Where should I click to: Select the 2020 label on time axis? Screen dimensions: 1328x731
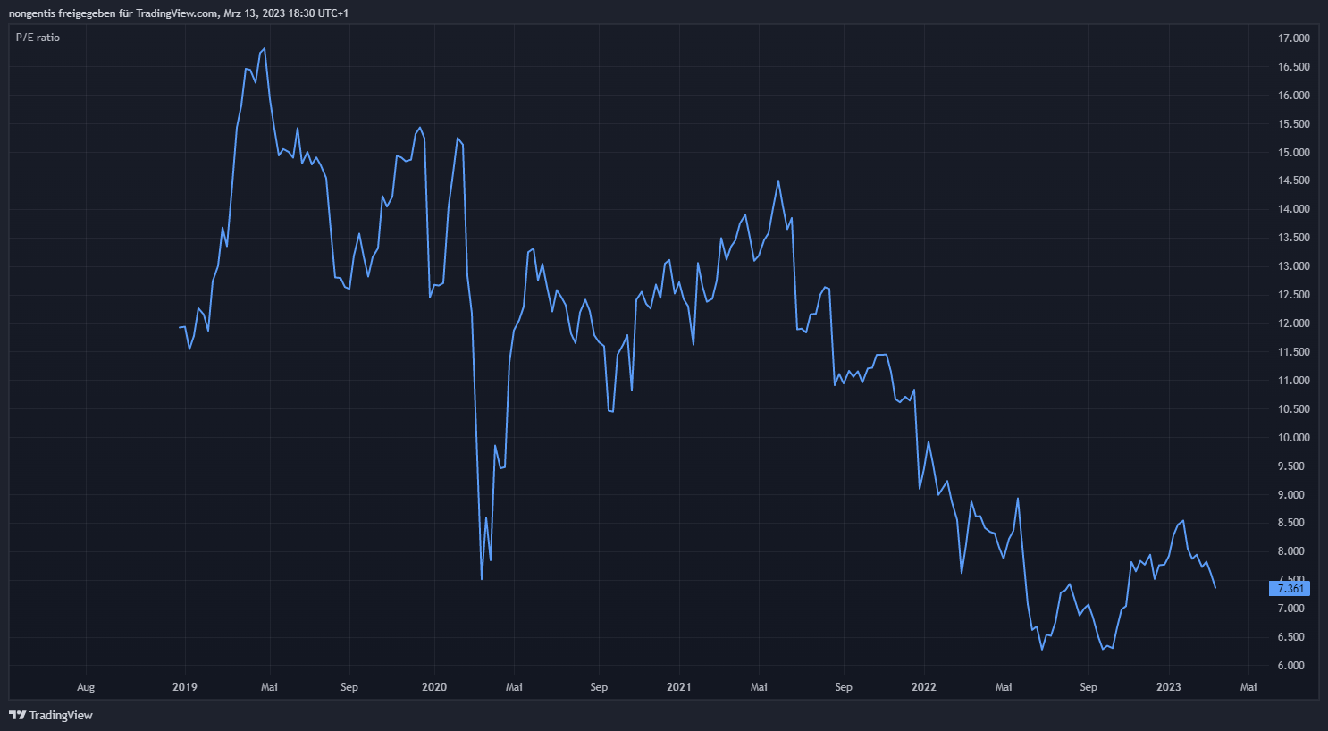pos(433,687)
